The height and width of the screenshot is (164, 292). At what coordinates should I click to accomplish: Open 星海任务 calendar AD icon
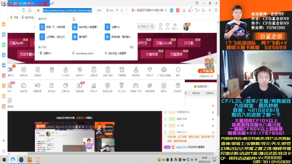[x=23, y=70]
